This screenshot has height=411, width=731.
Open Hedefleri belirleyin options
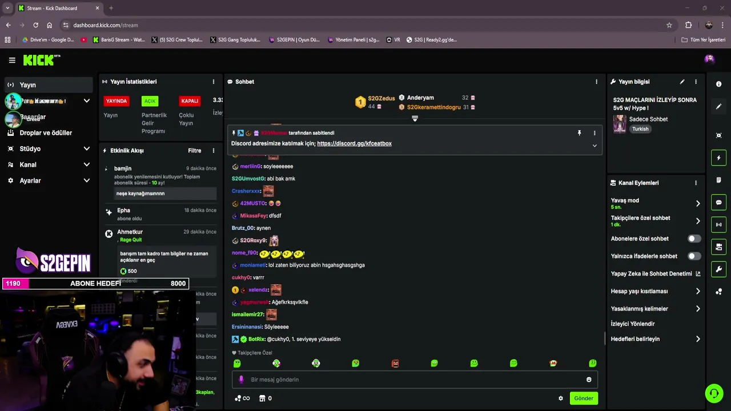656,339
